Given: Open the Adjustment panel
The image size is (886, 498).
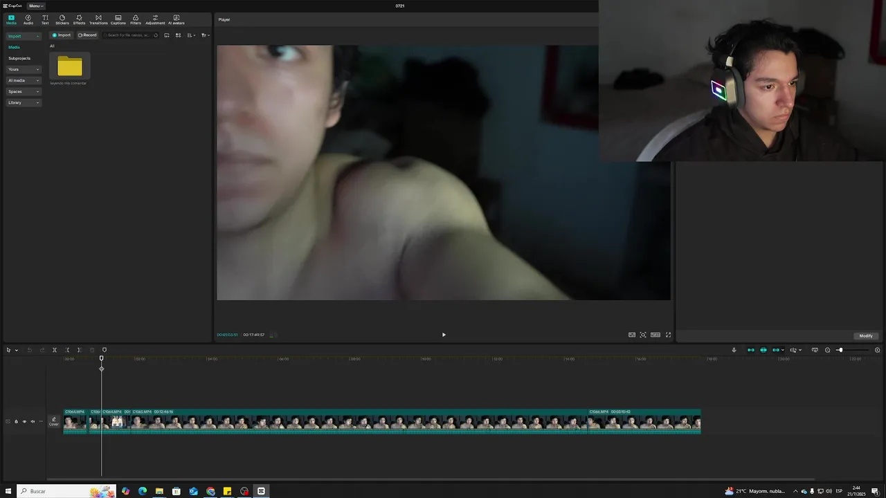Looking at the screenshot, I should point(155,19).
